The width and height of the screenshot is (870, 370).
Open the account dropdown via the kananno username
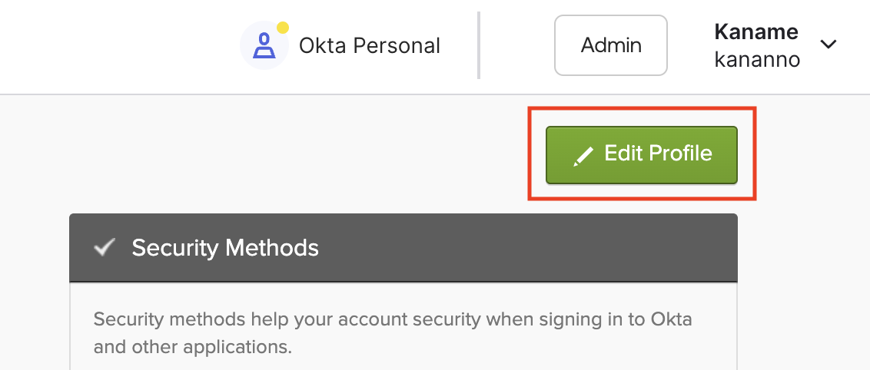click(756, 60)
